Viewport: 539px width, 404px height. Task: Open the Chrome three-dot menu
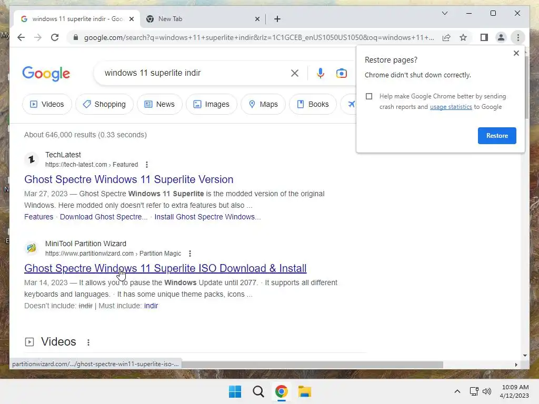[518, 37]
